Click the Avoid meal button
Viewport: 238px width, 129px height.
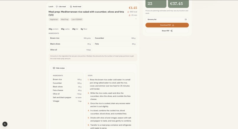click(x=76, y=7)
